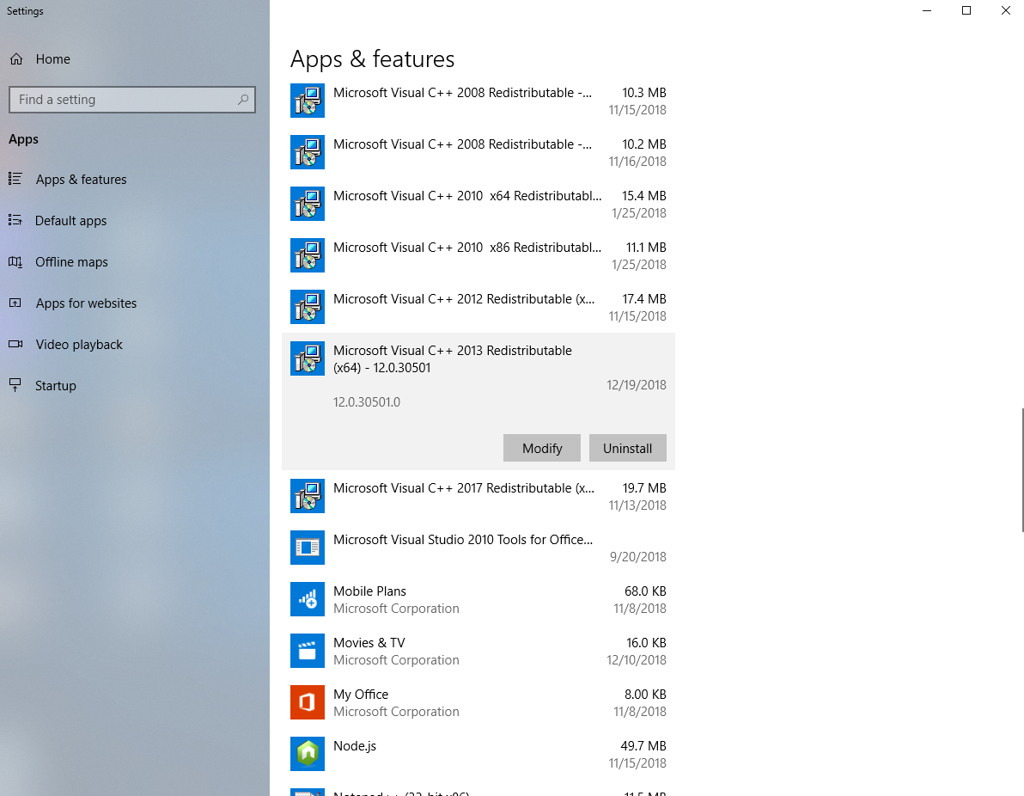Select the My Office app name
The image size is (1024, 796).
click(361, 694)
